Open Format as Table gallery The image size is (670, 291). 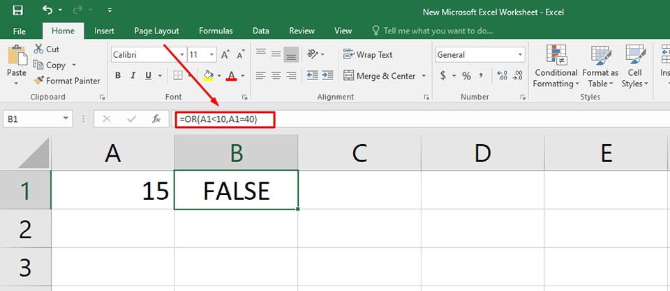[x=600, y=66]
